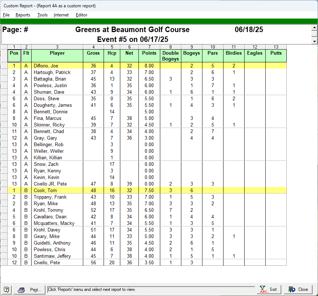
Task: Click the Print button with printer icon
Action: 30,289
